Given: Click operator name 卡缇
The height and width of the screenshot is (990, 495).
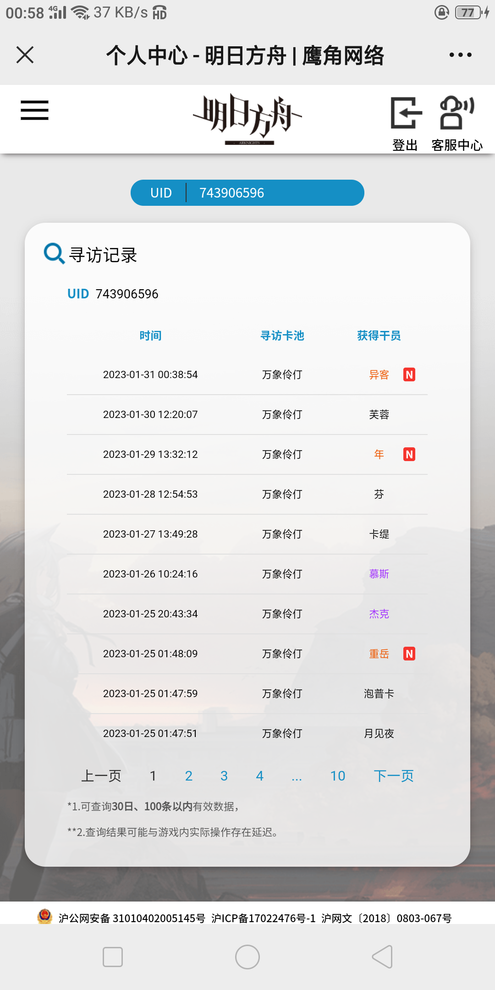Looking at the screenshot, I should (x=379, y=534).
